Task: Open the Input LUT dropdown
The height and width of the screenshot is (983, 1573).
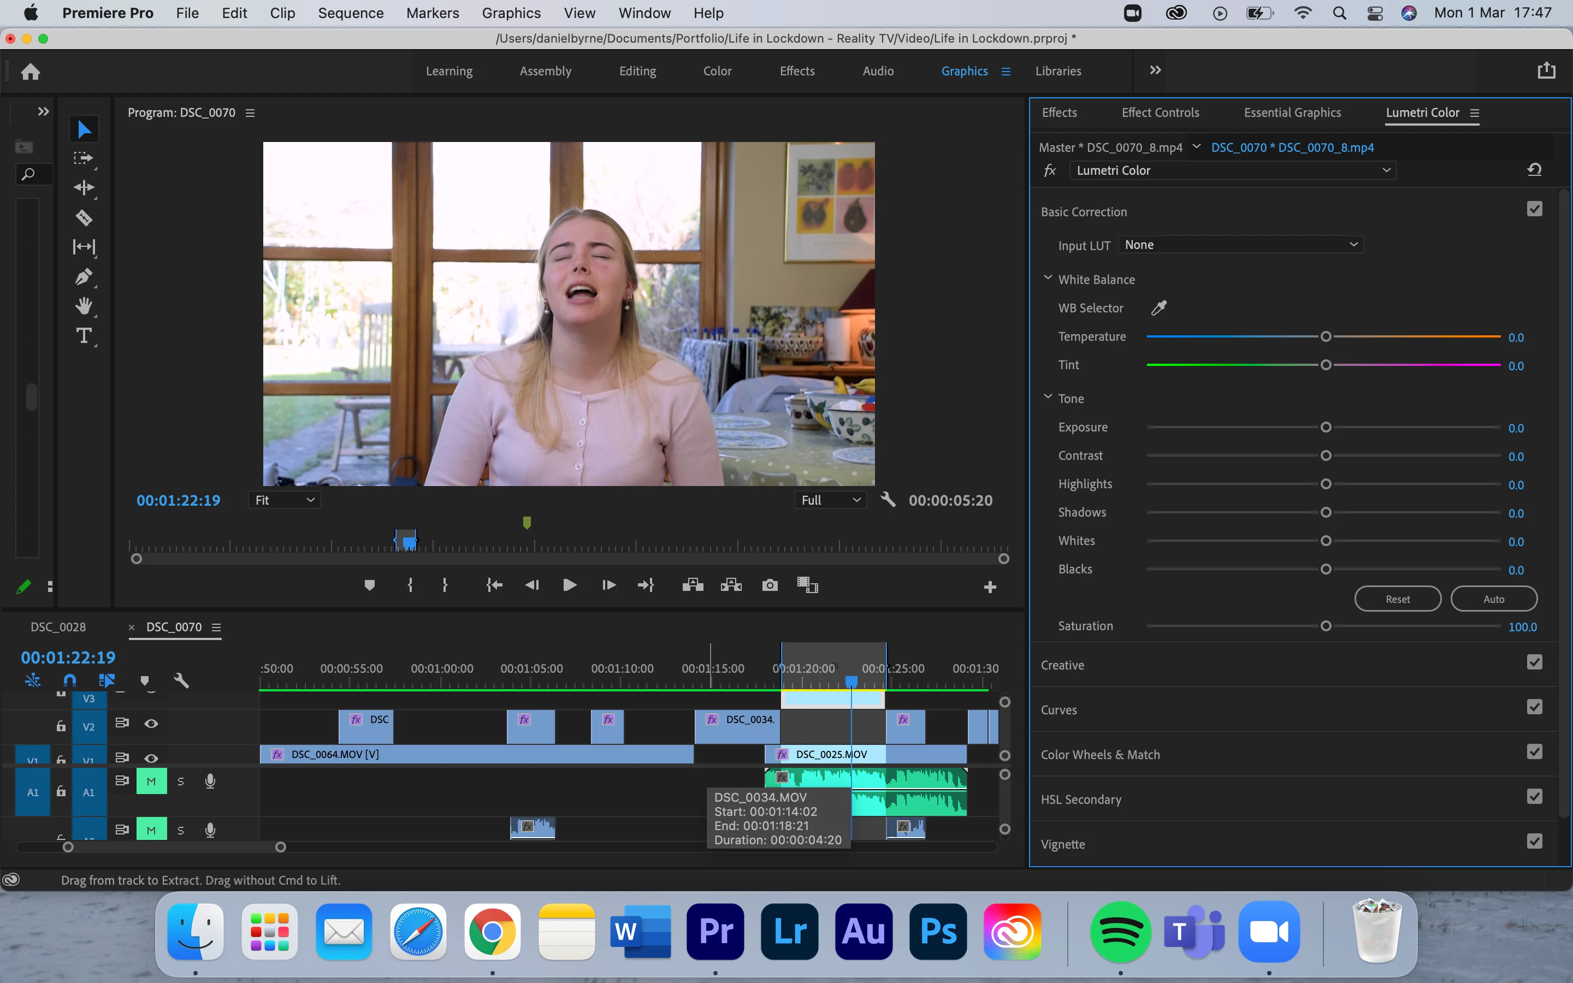Action: pyautogui.click(x=1241, y=245)
